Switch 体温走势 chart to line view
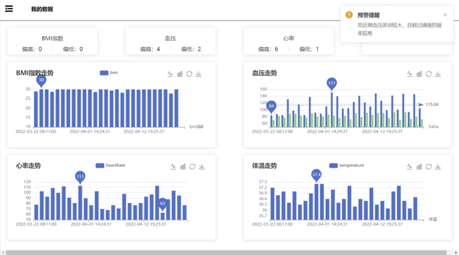Image resolution: width=459 pixels, height=255 pixels. [410, 167]
